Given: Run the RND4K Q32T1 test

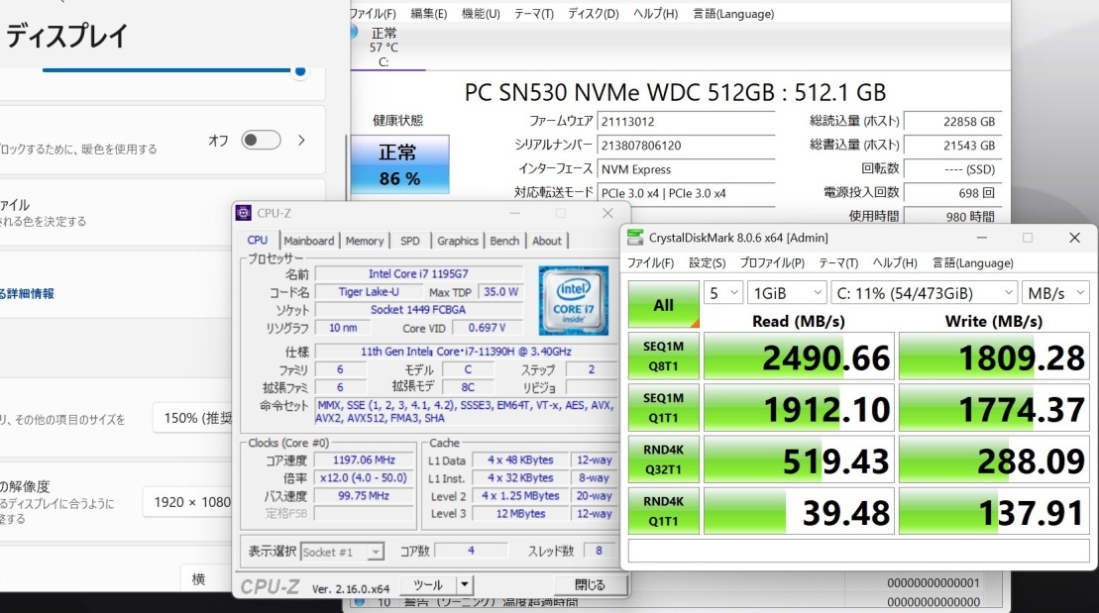Looking at the screenshot, I should click(x=664, y=460).
